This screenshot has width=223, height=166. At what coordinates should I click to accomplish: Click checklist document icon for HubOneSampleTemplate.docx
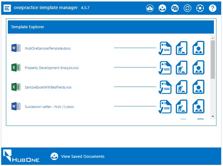(165, 48)
